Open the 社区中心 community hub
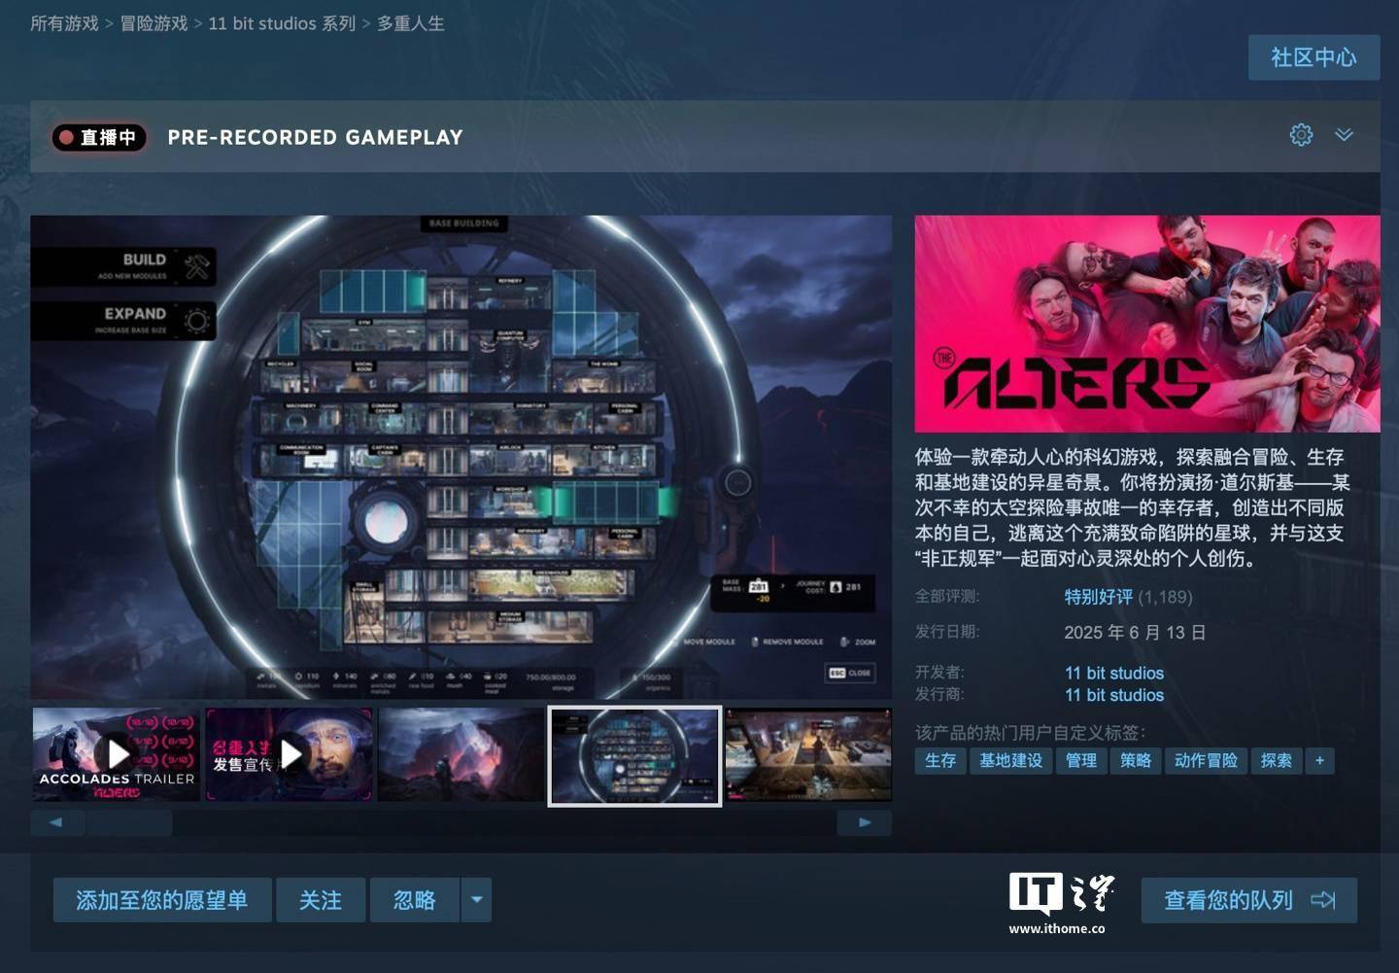Screen dimensions: 1399x973 click(1314, 57)
